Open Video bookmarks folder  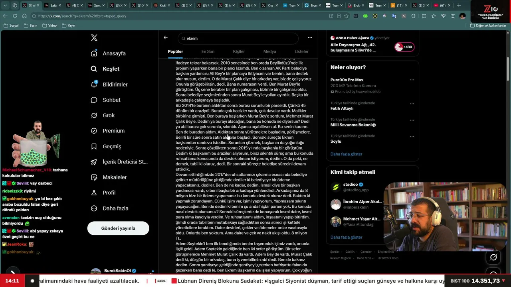point(50,26)
